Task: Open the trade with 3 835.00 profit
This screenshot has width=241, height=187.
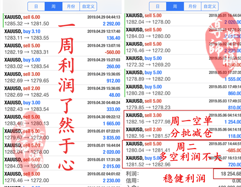Action: pyautogui.click(x=62, y=135)
